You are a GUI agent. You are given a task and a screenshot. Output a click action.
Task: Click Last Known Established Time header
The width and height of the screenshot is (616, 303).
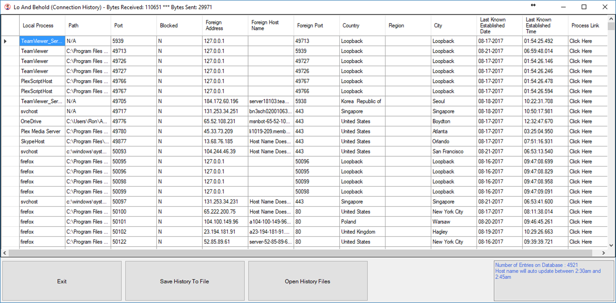pyautogui.click(x=545, y=26)
